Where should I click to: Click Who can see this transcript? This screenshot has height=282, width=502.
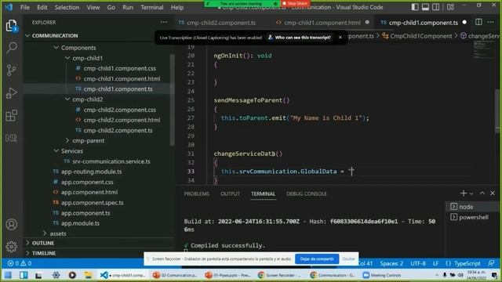click(x=300, y=38)
